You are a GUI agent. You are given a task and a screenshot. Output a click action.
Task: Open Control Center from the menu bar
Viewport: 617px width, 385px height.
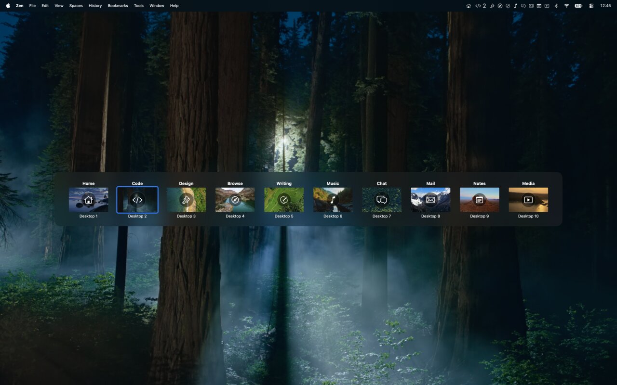pos(591,6)
